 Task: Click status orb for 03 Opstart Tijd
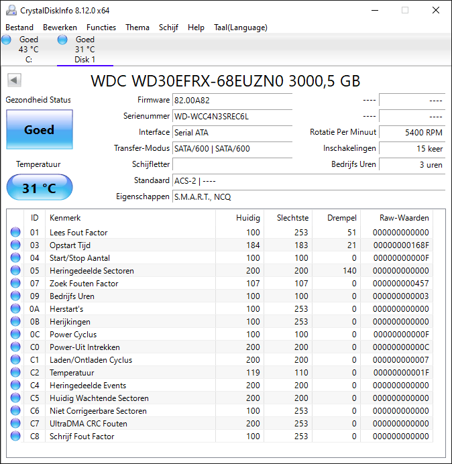[x=15, y=245]
